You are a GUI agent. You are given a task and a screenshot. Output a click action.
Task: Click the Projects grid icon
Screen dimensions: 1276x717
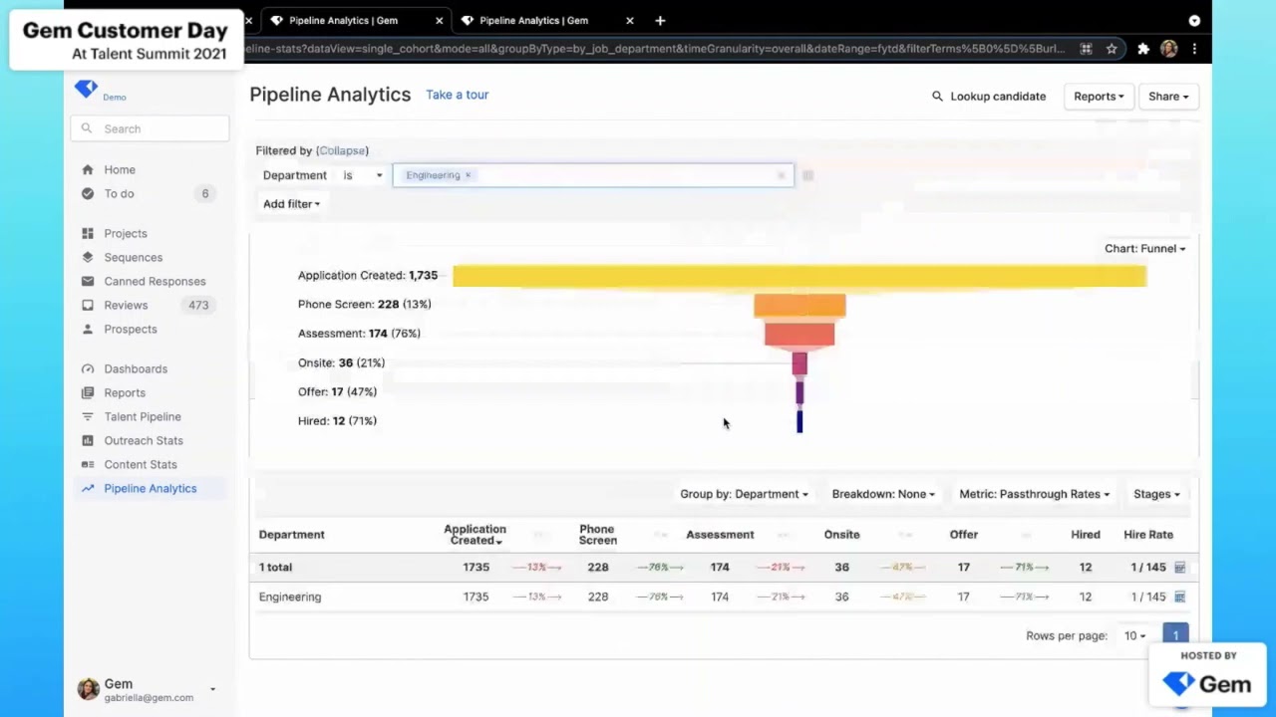(88, 233)
